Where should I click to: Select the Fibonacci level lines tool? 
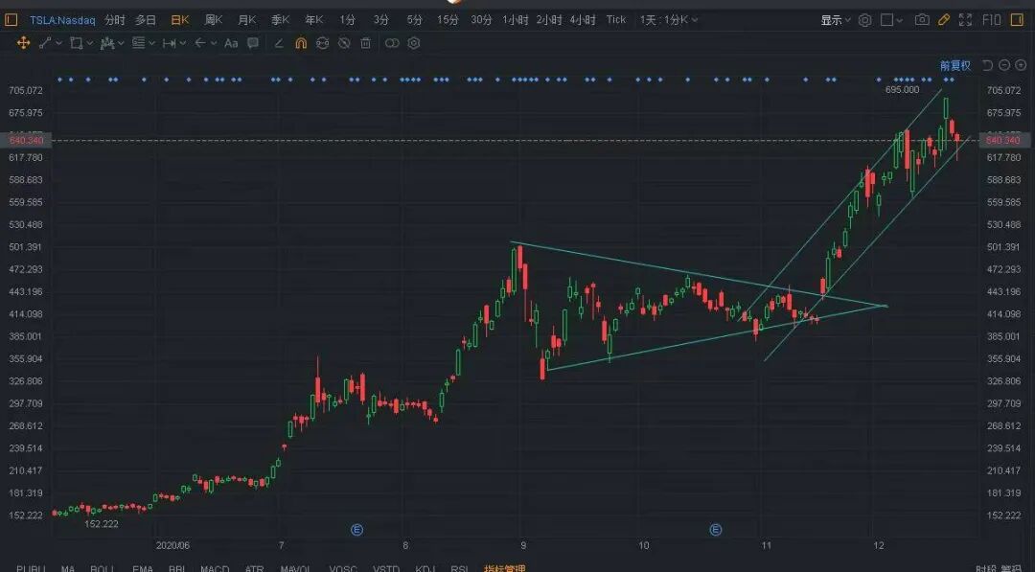point(138,43)
